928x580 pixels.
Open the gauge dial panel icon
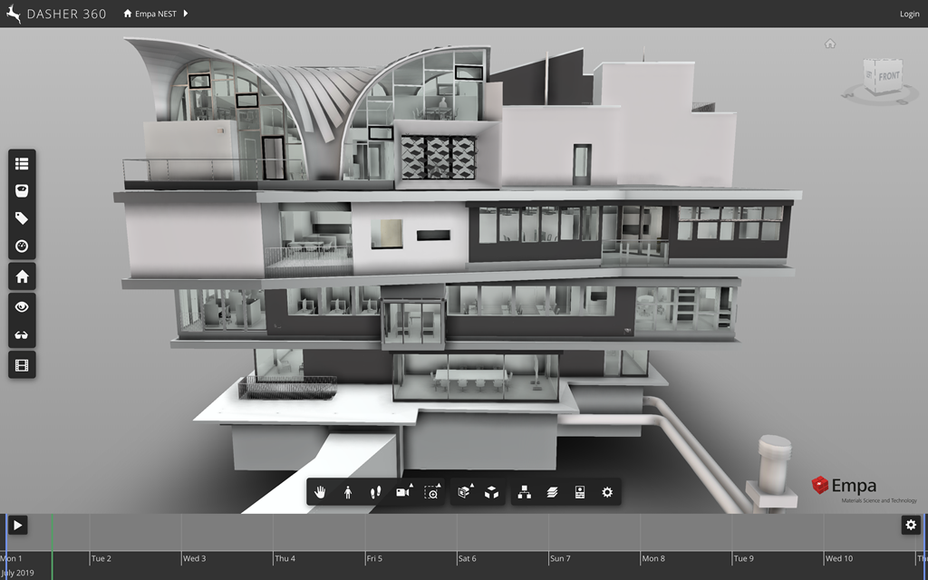pos(22,246)
